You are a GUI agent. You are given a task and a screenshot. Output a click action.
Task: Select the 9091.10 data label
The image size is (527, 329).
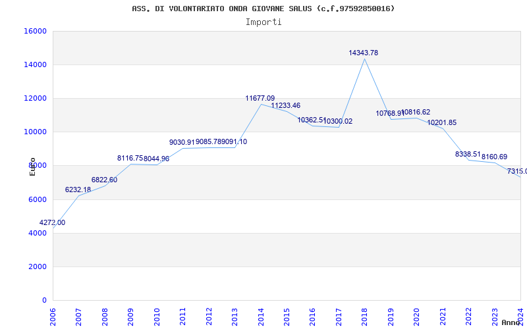pyautogui.click(x=235, y=141)
